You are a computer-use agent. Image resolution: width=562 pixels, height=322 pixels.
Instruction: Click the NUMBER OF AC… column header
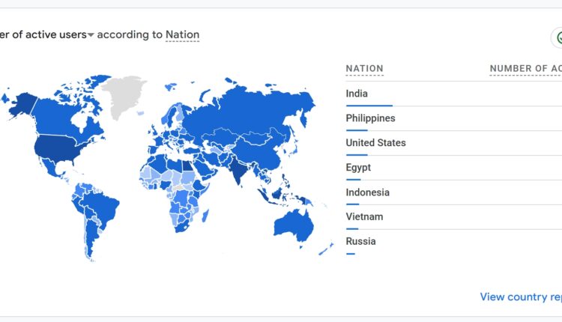pos(525,69)
